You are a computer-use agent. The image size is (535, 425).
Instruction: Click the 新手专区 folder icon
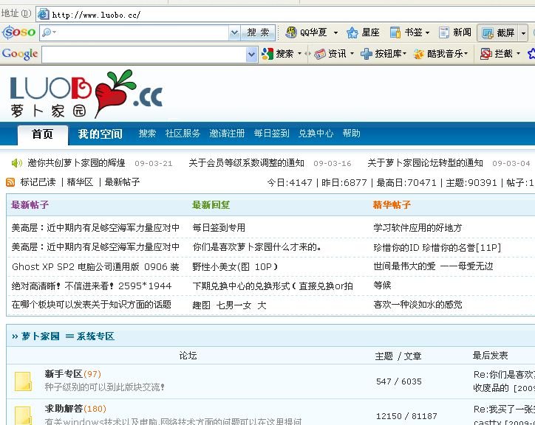pos(23,381)
